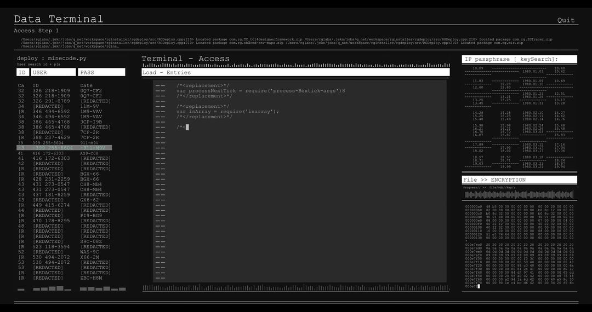Select the entry 470 178-8295
Image resolution: width=592 pixels, height=312 pixels.
coord(51,221)
